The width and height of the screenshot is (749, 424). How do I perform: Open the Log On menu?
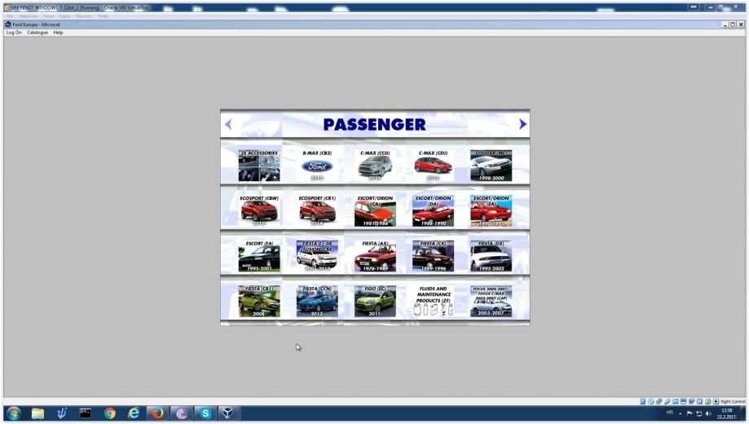(14, 33)
